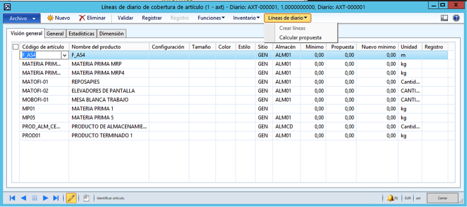Go to the next record arrow
467x207 pixels.
[45, 198]
